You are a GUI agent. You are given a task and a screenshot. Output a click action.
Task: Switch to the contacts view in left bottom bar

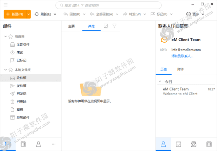click(38, 144)
